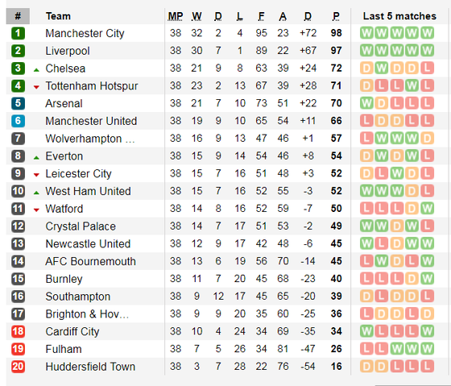
Task: Click Brighton's final D result badge
Action: point(427,313)
